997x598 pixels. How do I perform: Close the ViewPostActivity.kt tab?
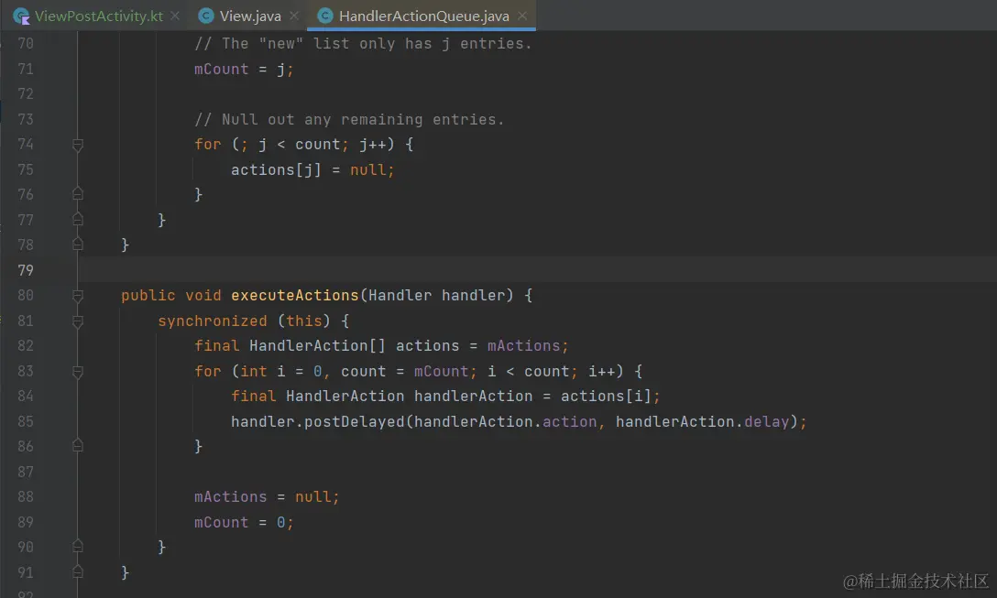tap(175, 16)
